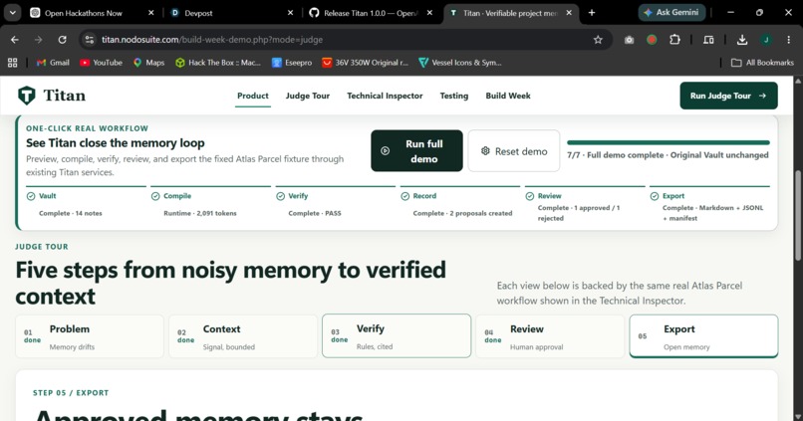Click the Runtime 2,091 tokens text

[x=200, y=213]
